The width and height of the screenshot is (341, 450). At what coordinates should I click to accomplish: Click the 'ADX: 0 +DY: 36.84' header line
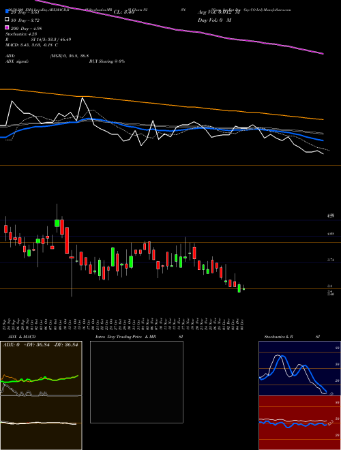40,345
